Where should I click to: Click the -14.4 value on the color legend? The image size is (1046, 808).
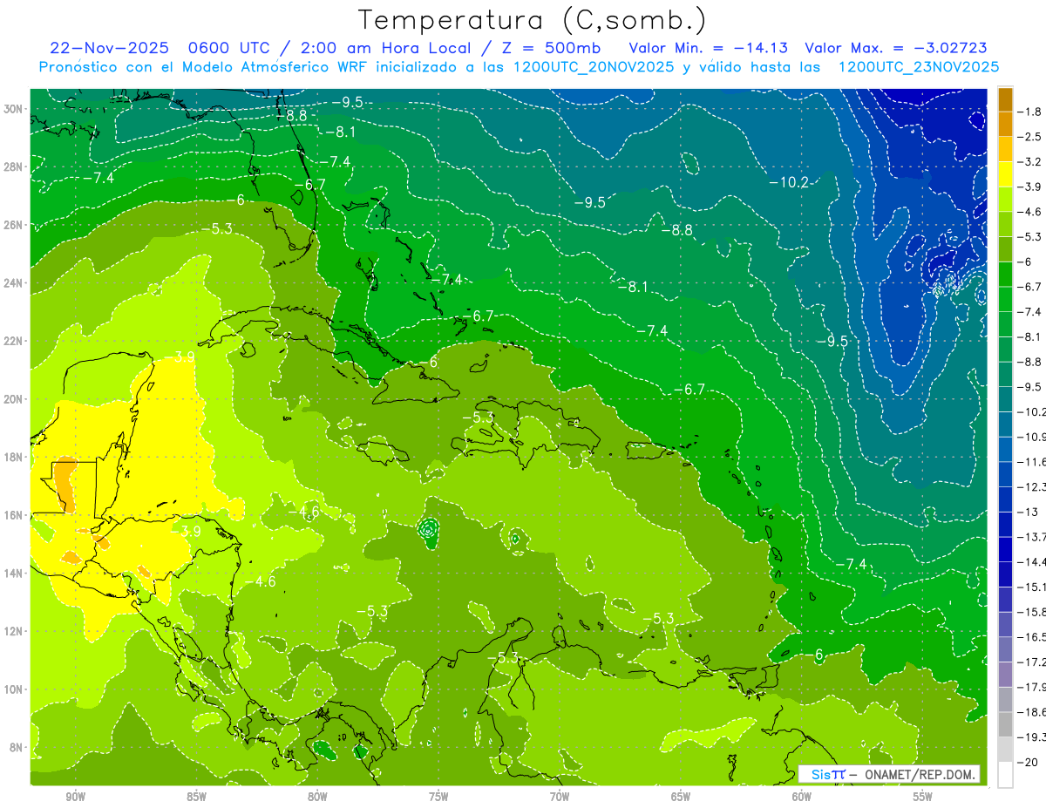(1031, 562)
